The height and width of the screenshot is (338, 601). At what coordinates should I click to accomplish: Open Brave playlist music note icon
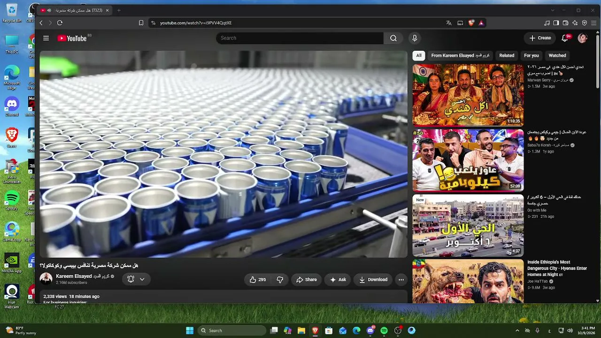tap(547, 23)
